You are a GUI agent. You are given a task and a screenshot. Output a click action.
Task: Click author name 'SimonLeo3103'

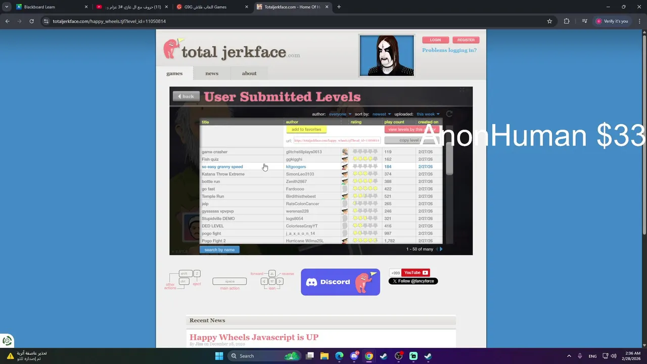pos(300,174)
